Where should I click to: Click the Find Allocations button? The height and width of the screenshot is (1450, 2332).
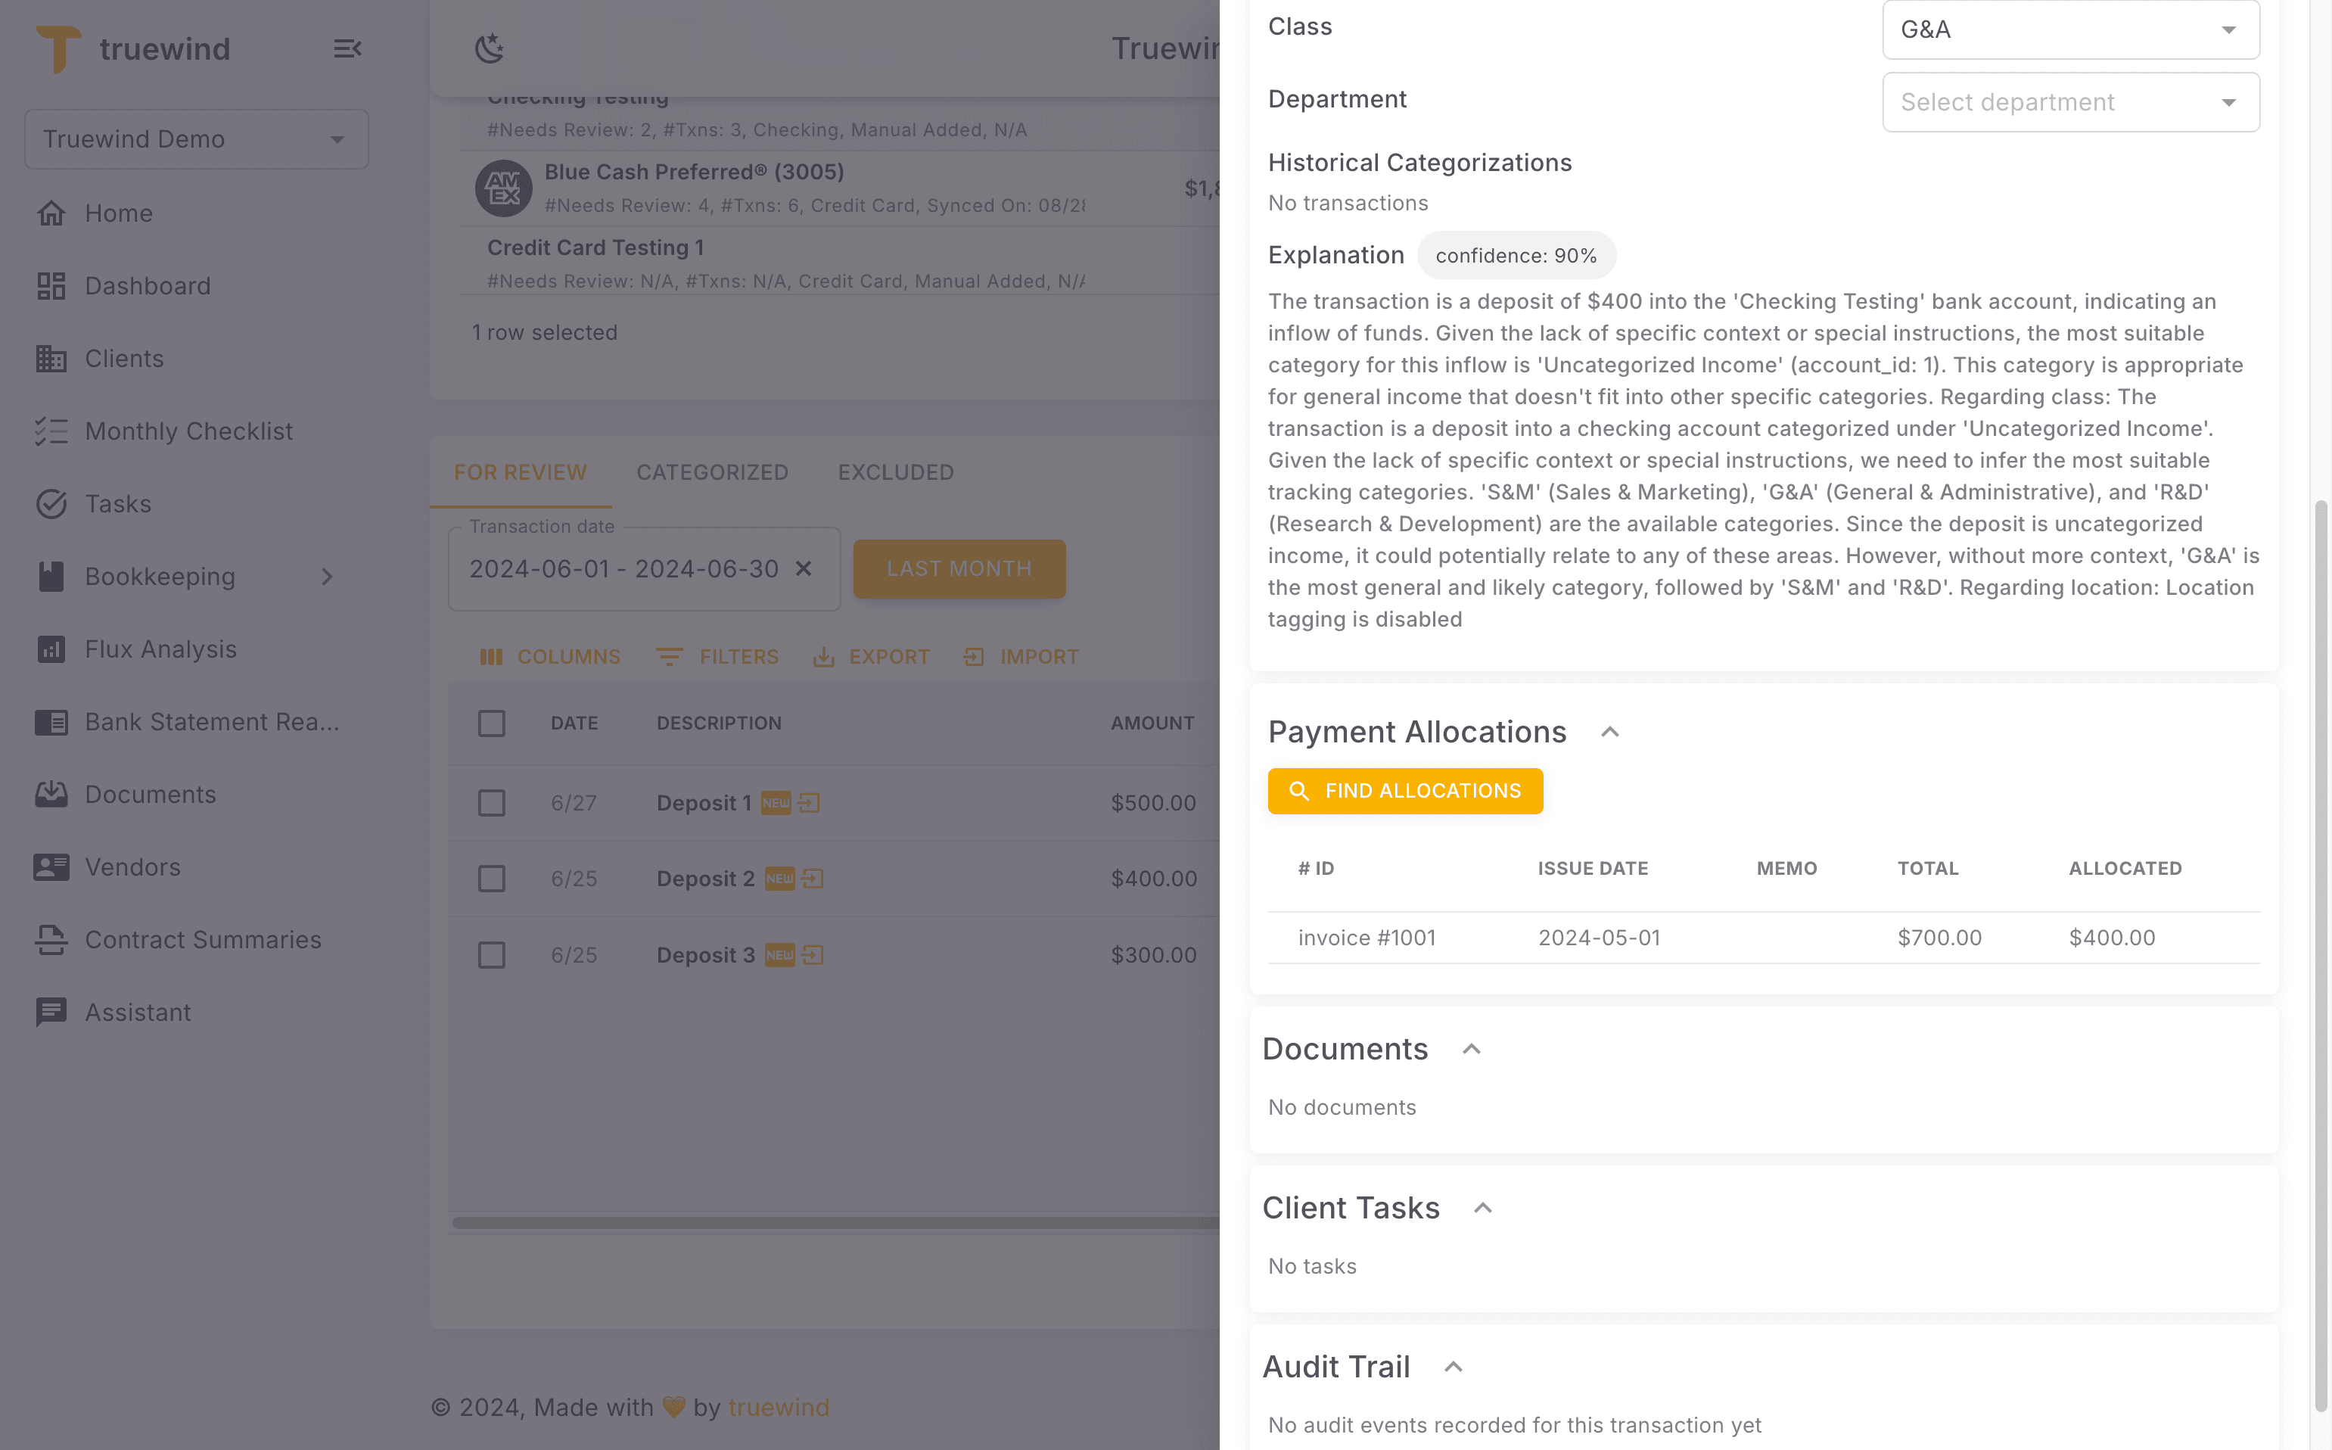coord(1405,790)
